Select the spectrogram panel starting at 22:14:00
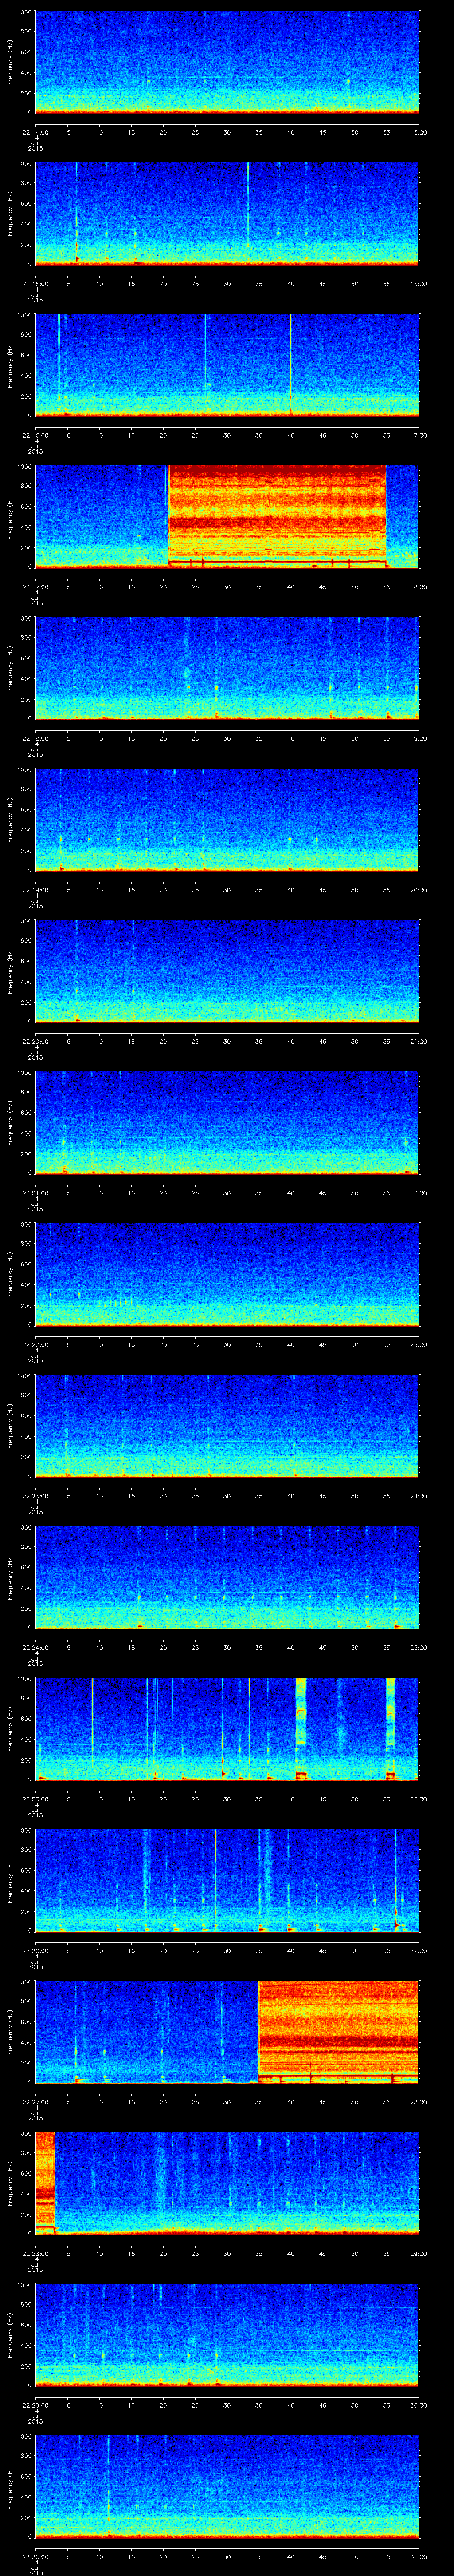 tap(227, 62)
